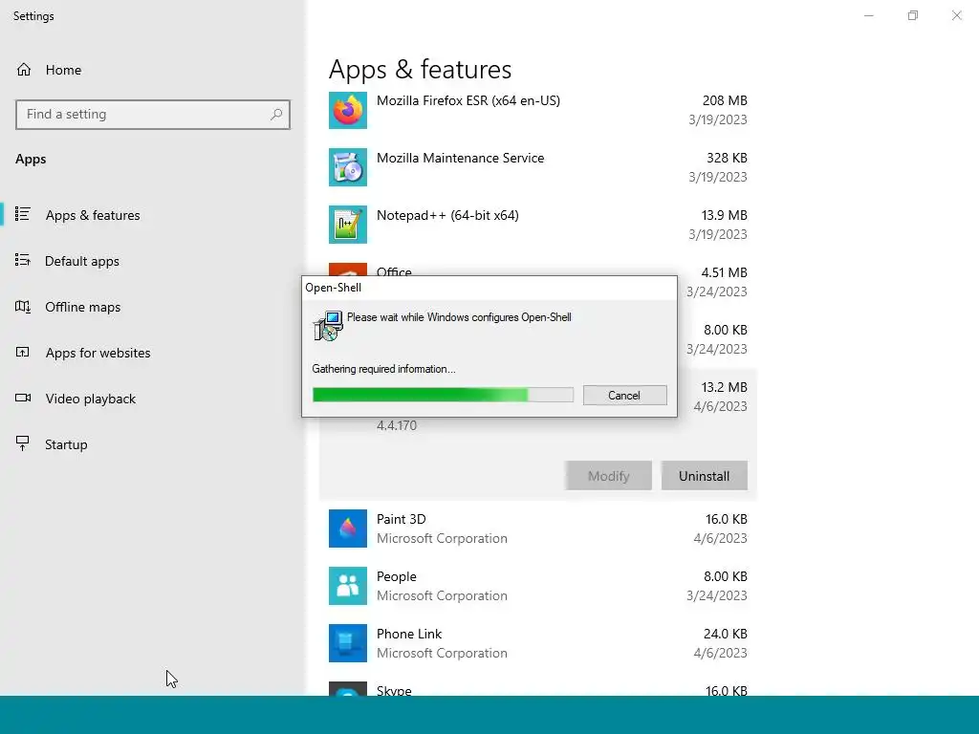
Task: Click the Offline maps sidebar icon
Action: (23, 306)
